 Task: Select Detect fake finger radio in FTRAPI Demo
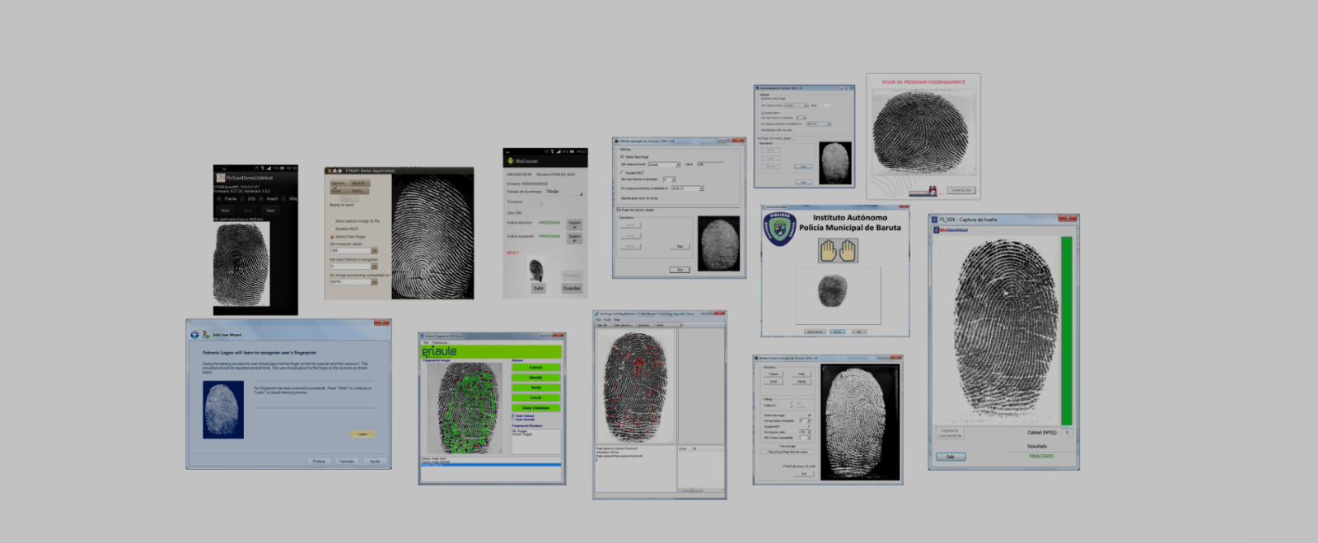coord(332,237)
